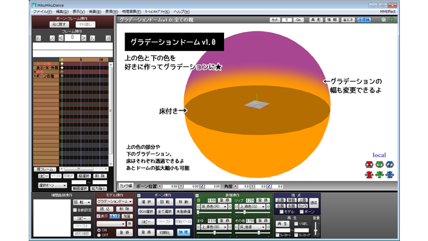This screenshot has width=428, height=241.
Task: Jump to last frame in frame controls
Action: (x=108, y=38)
